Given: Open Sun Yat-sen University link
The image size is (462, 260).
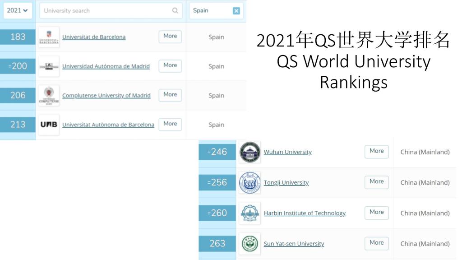Looking at the screenshot, I should pyautogui.click(x=294, y=244).
